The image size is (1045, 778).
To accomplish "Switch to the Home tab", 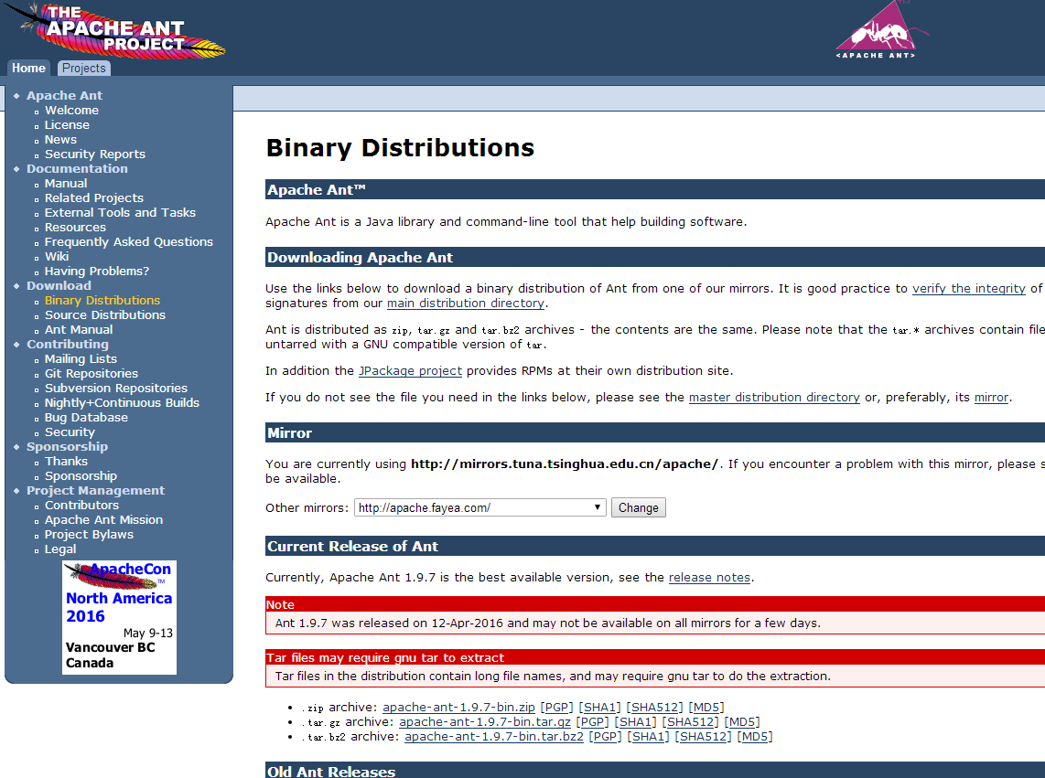I will coord(28,68).
